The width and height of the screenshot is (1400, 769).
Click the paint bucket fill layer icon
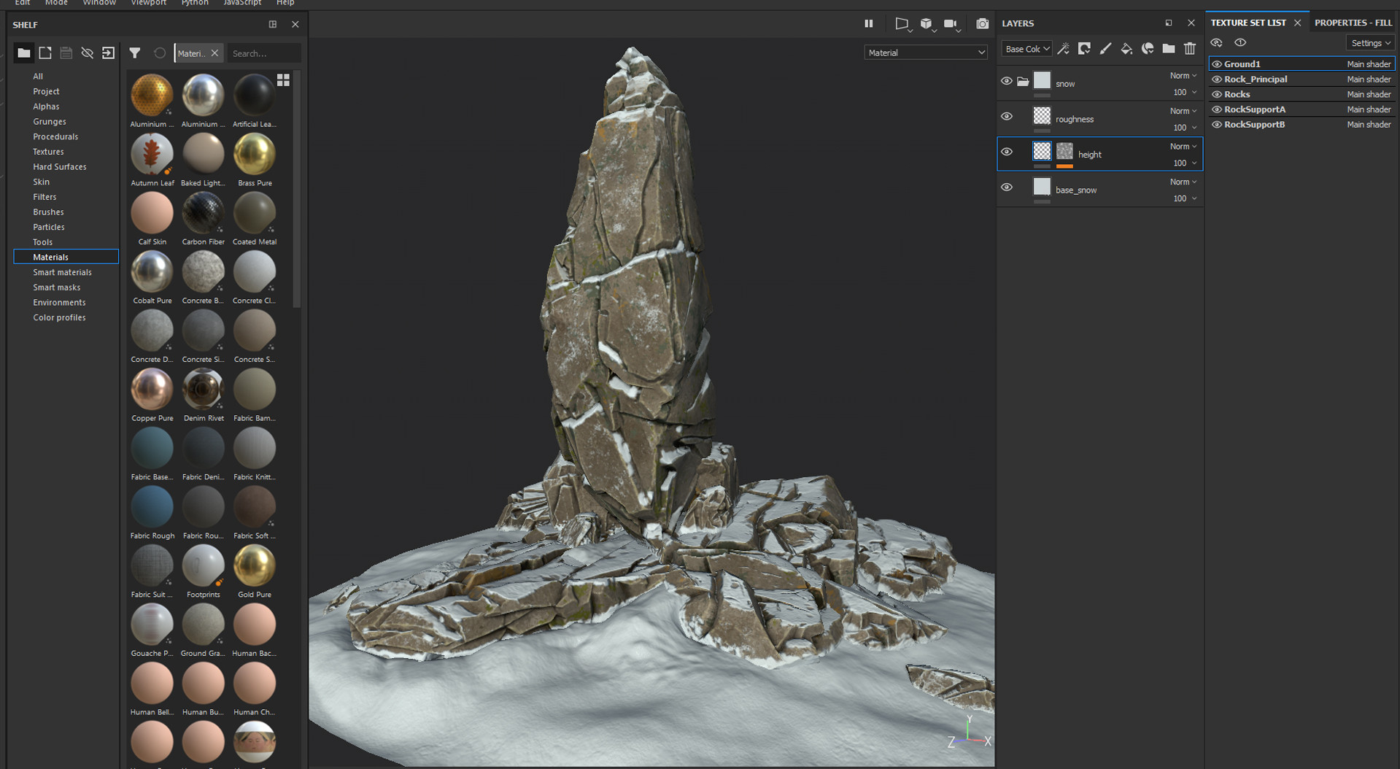pyautogui.click(x=1126, y=49)
